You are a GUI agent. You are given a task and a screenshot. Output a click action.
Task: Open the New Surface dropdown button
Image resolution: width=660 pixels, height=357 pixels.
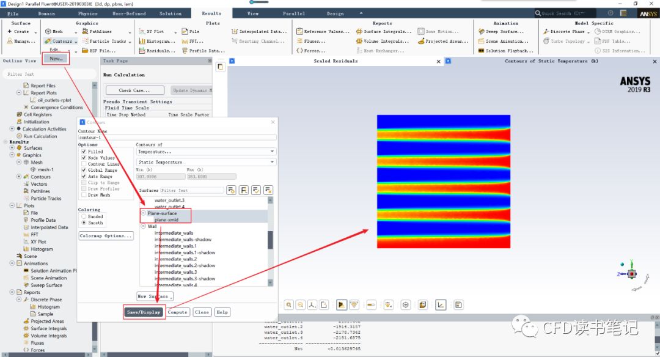(x=155, y=296)
